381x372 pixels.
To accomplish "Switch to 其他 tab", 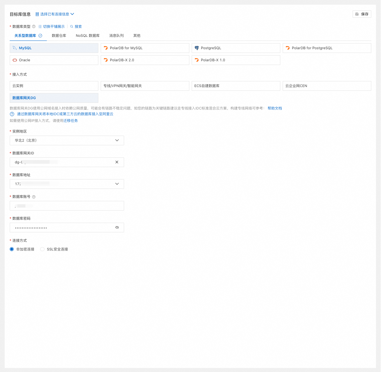I will click(x=137, y=35).
